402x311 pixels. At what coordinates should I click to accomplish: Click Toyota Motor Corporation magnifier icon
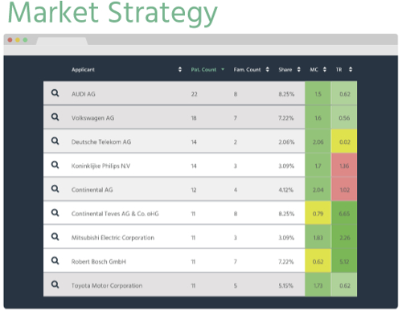pos(55,284)
